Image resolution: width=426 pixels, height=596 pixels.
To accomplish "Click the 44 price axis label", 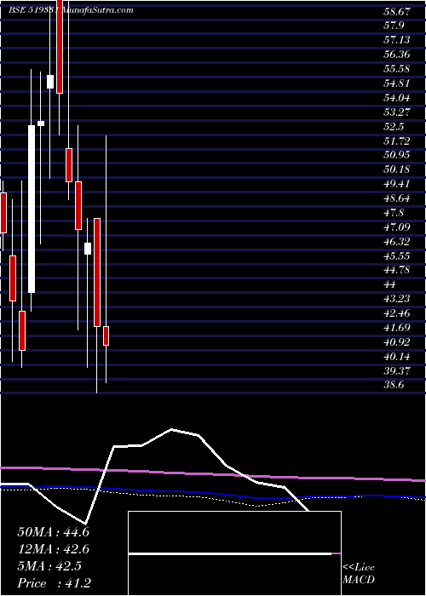I will [390, 285].
